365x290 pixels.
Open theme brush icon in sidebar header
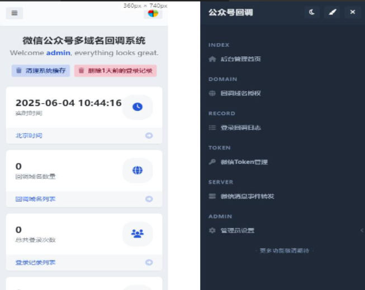click(x=332, y=12)
